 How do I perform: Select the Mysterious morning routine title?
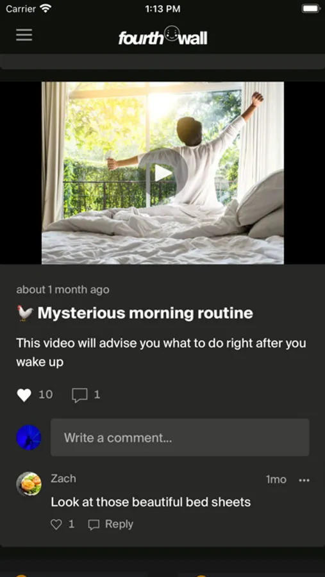pos(145,313)
